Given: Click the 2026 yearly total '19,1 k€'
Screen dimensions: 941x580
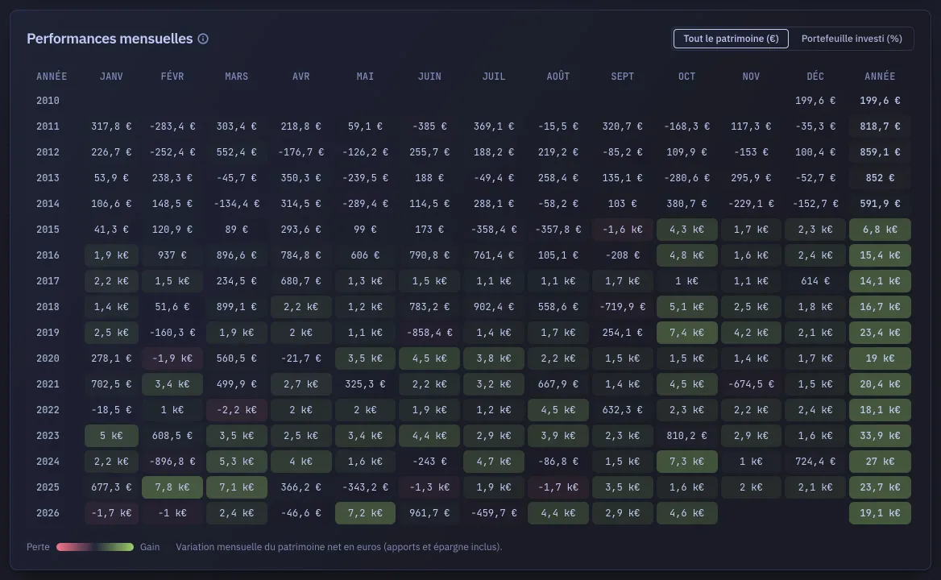Looking at the screenshot, I should click(x=880, y=513).
